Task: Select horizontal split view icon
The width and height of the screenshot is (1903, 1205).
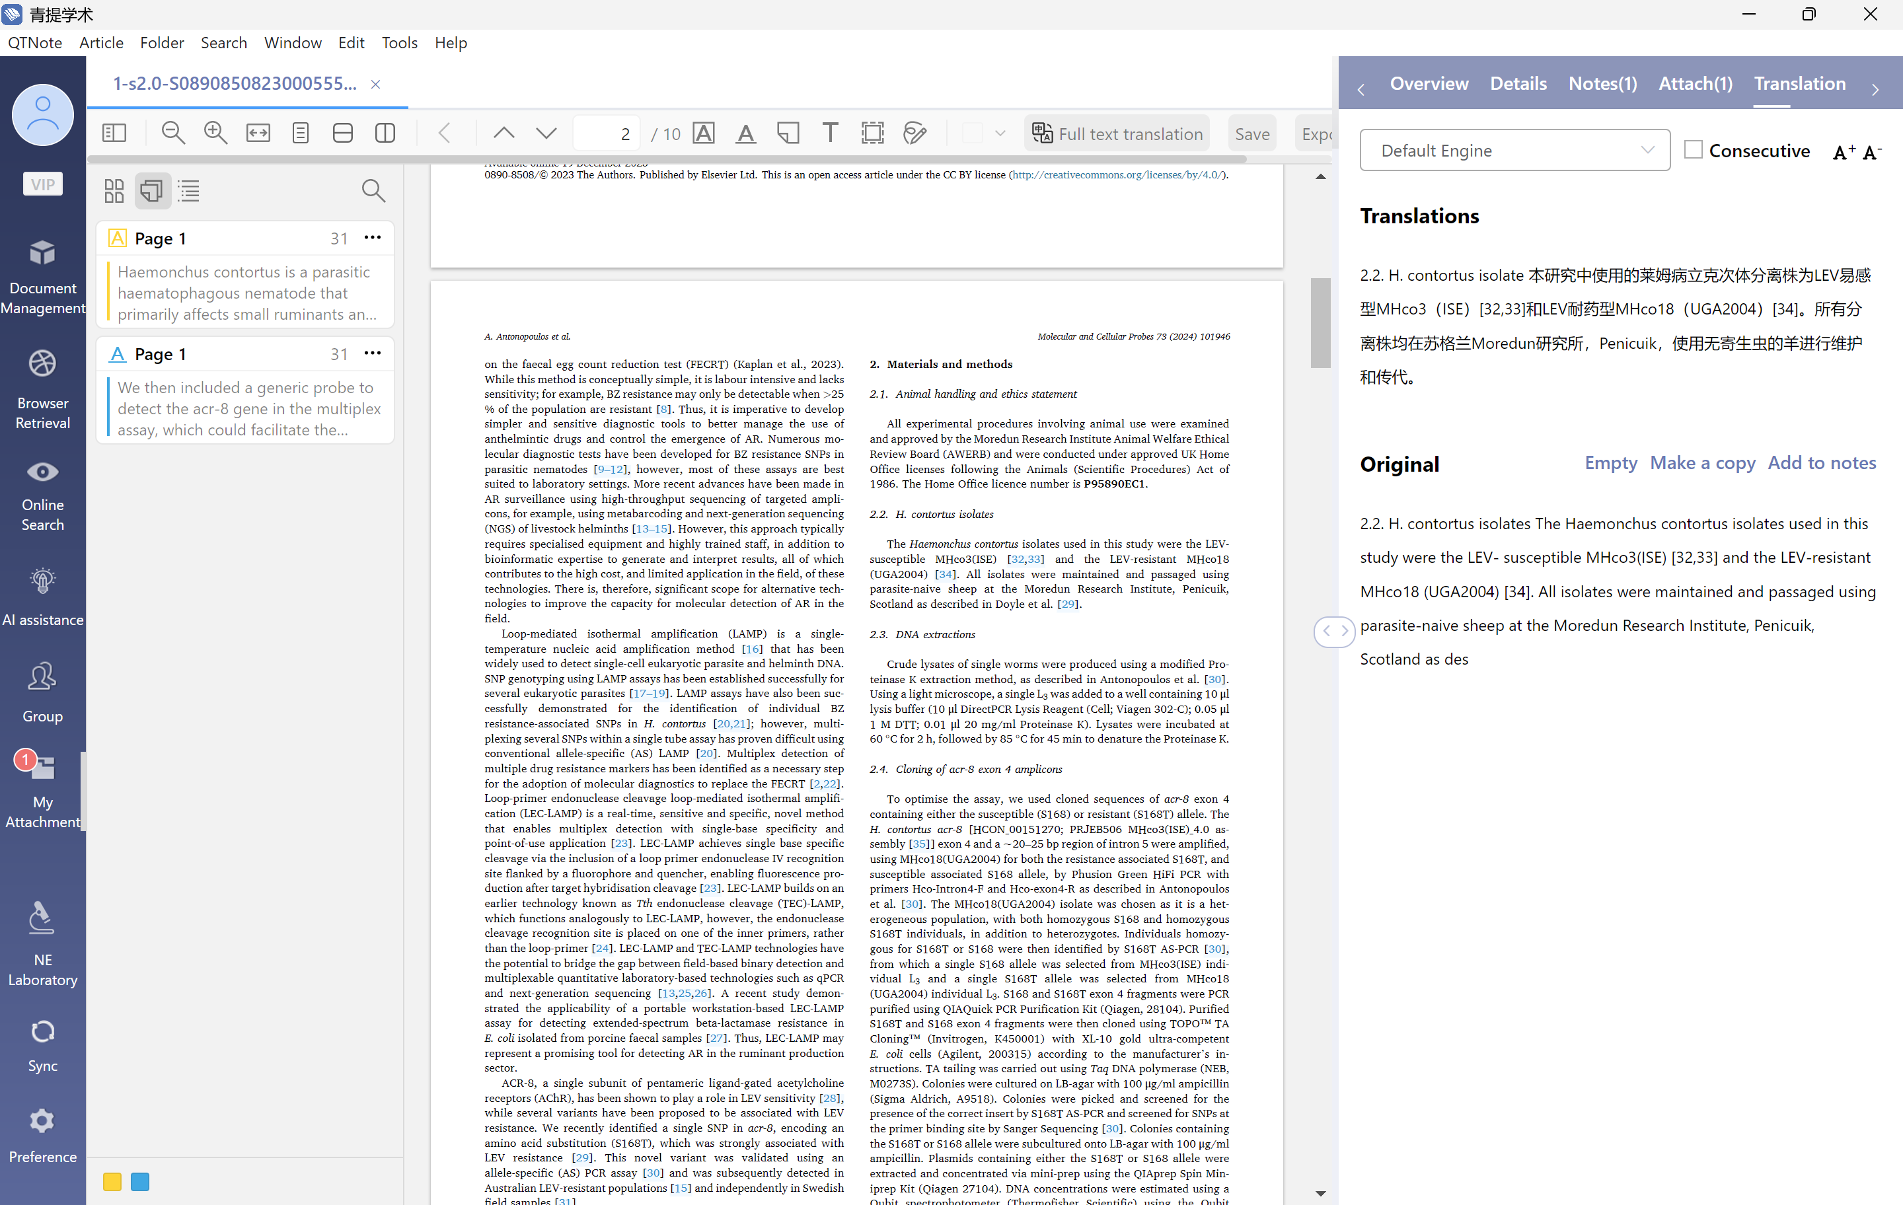Action: tap(343, 133)
